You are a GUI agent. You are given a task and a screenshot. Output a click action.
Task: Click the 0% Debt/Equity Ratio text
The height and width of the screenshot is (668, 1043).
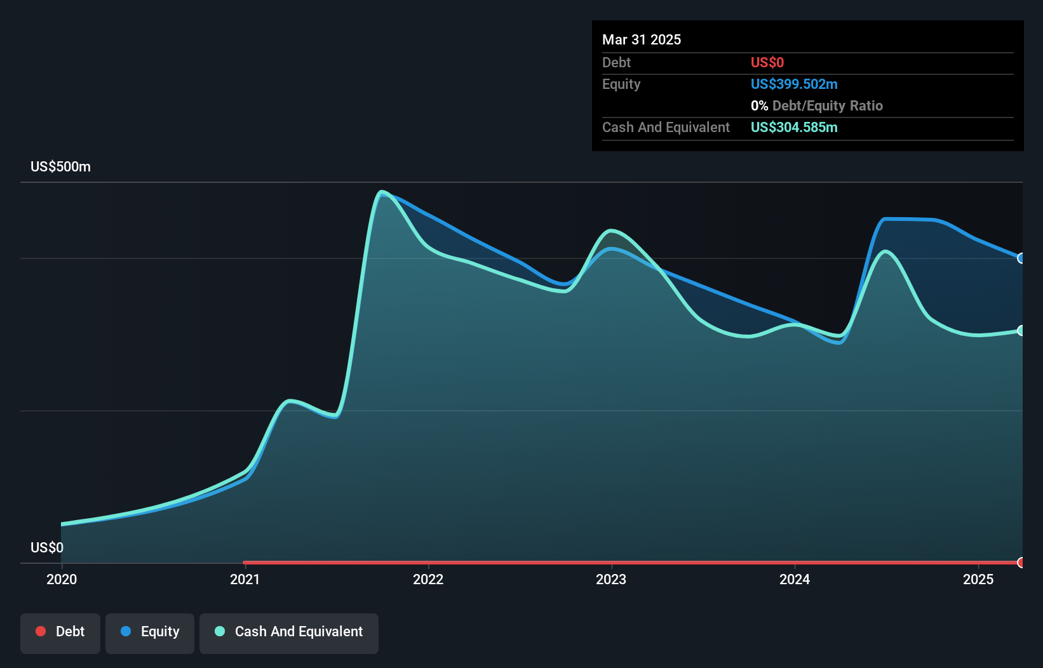point(817,105)
